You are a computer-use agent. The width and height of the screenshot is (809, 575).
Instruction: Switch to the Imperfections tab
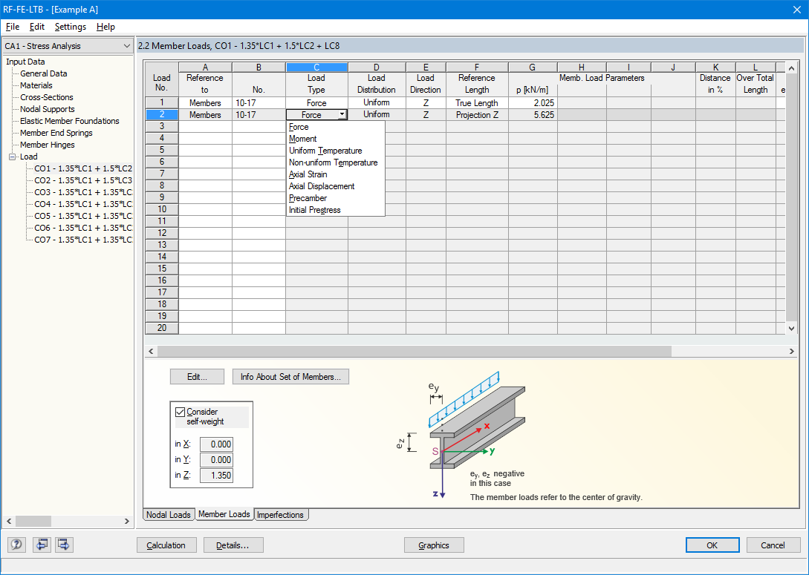[x=281, y=514]
